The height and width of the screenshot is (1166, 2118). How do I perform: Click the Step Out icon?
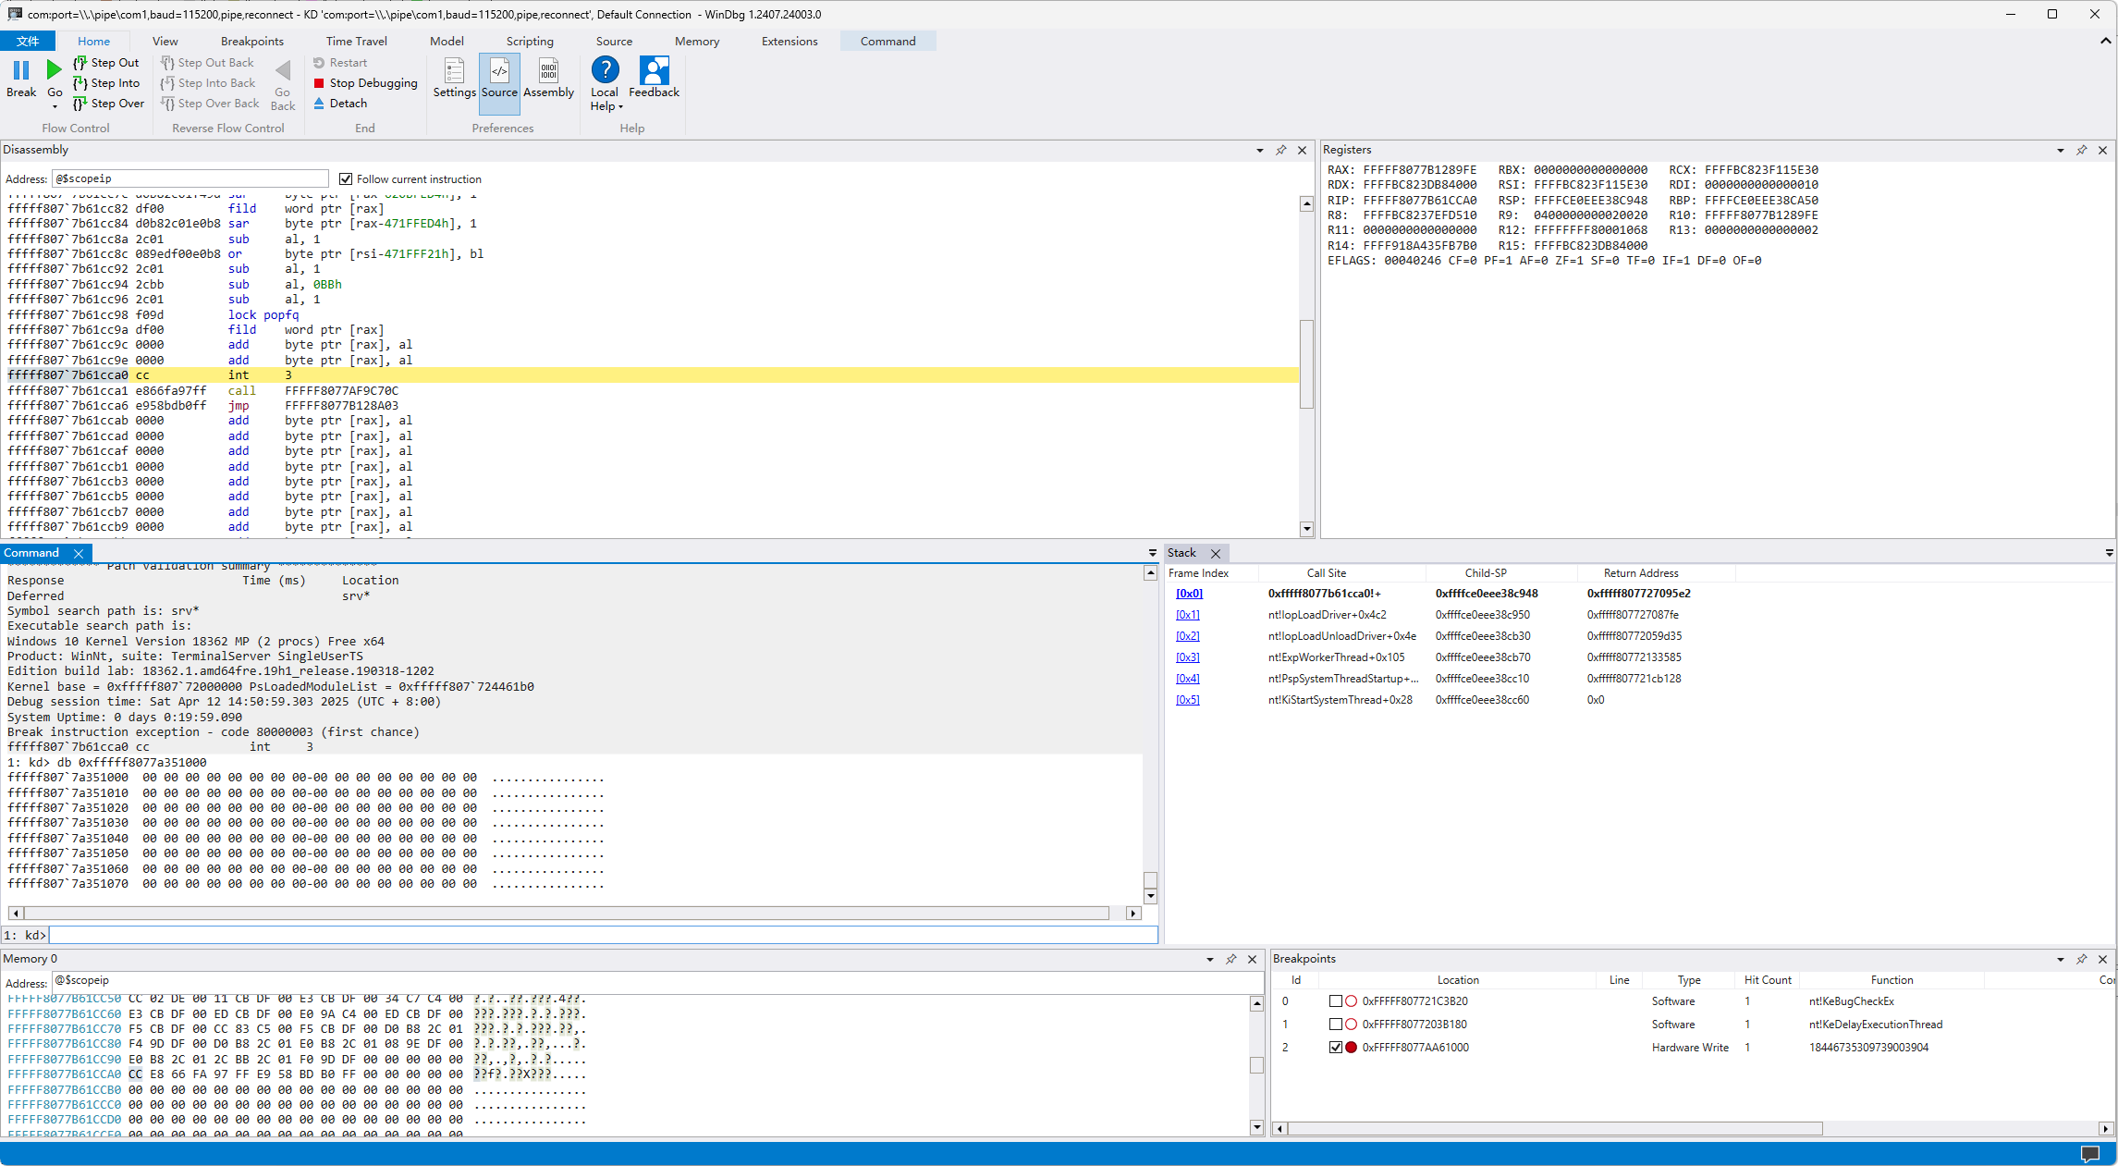[x=80, y=63]
